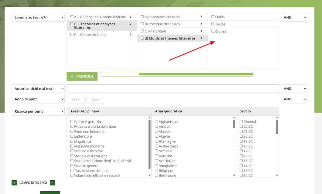Click the arrow next to C. Genres littéraires
The width and height of the screenshot is (322, 194).
click(130, 35)
